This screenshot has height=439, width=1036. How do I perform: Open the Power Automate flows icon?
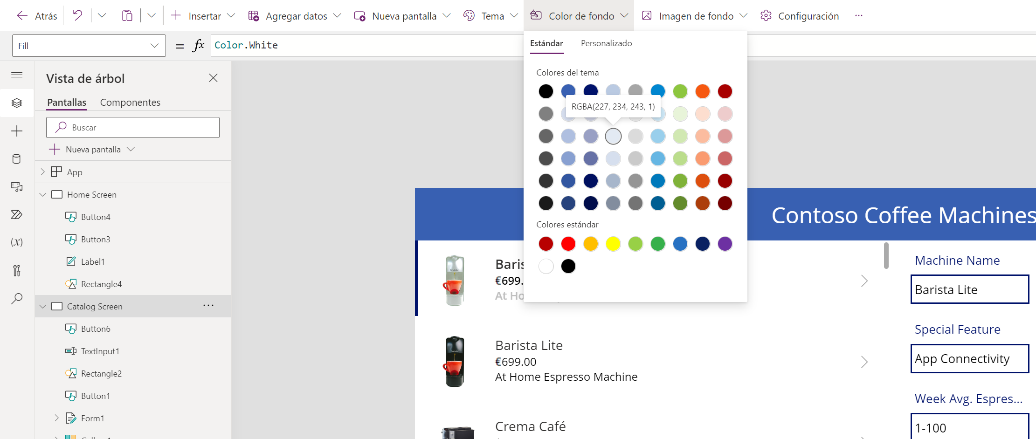(x=17, y=214)
